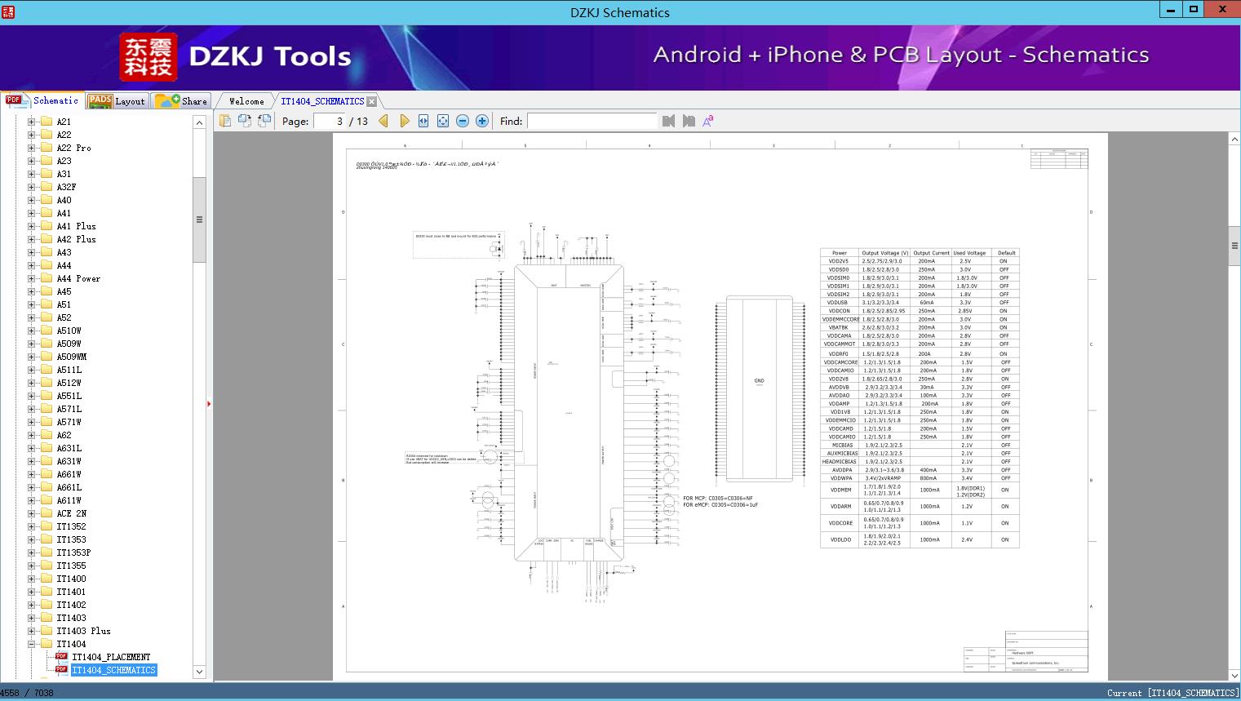Go to the previous page arrow

[383, 121]
